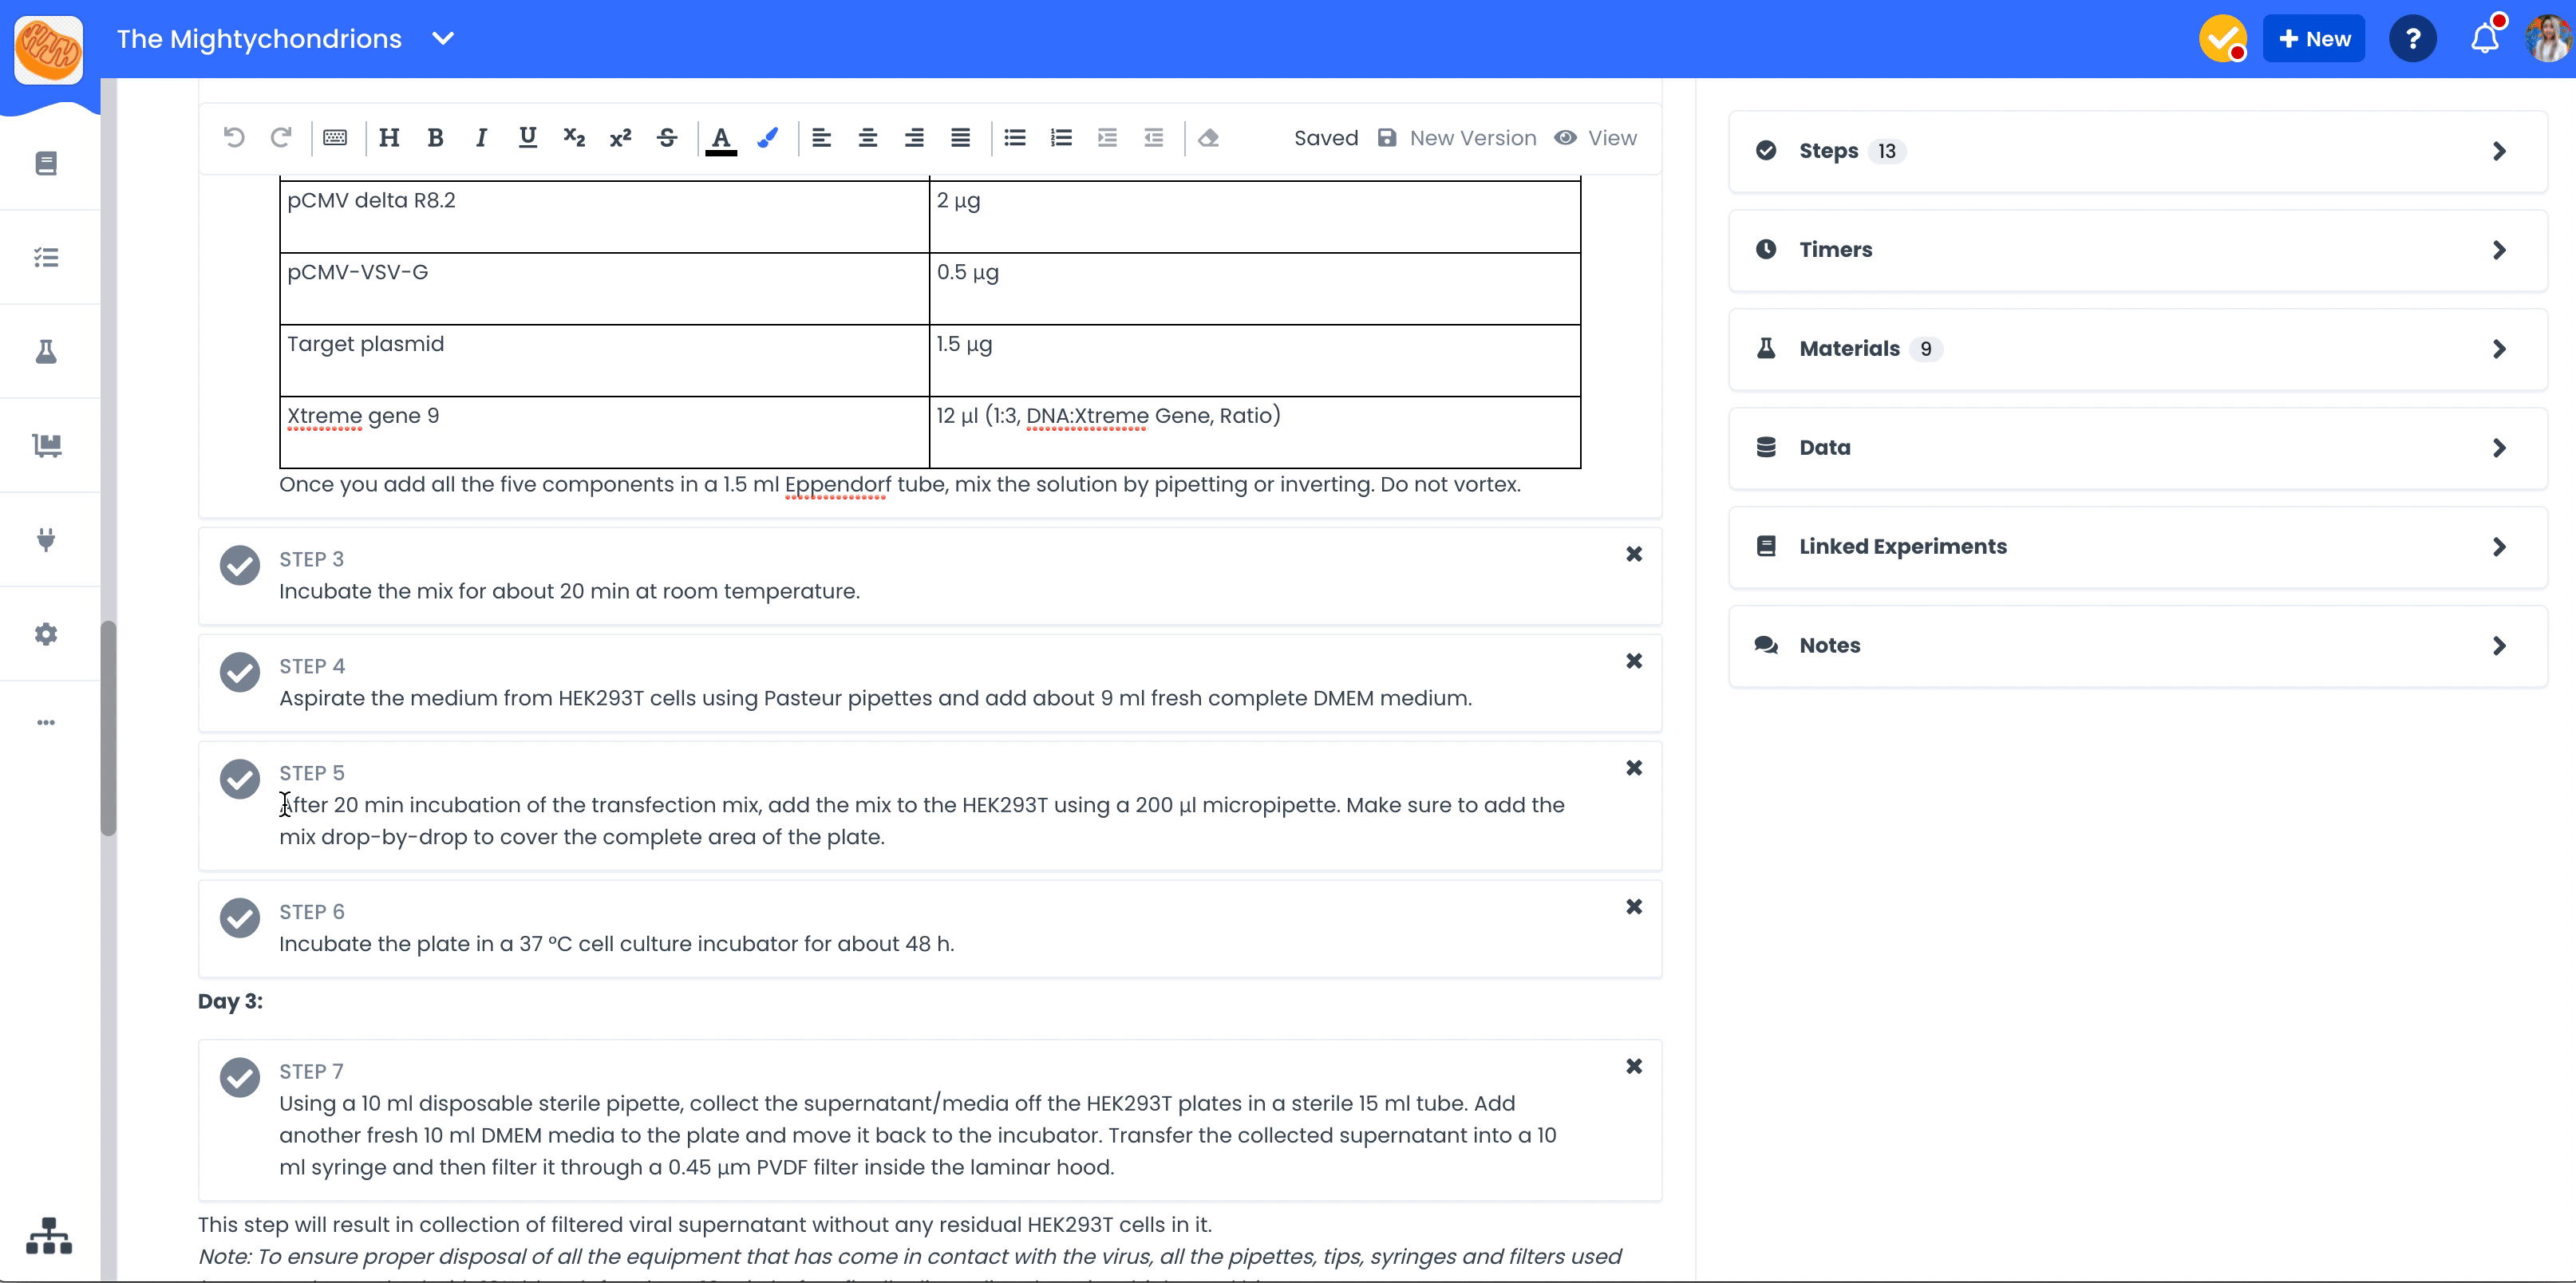Click the superscript formatting icon
Image resolution: width=2576 pixels, height=1283 pixels.
(620, 138)
